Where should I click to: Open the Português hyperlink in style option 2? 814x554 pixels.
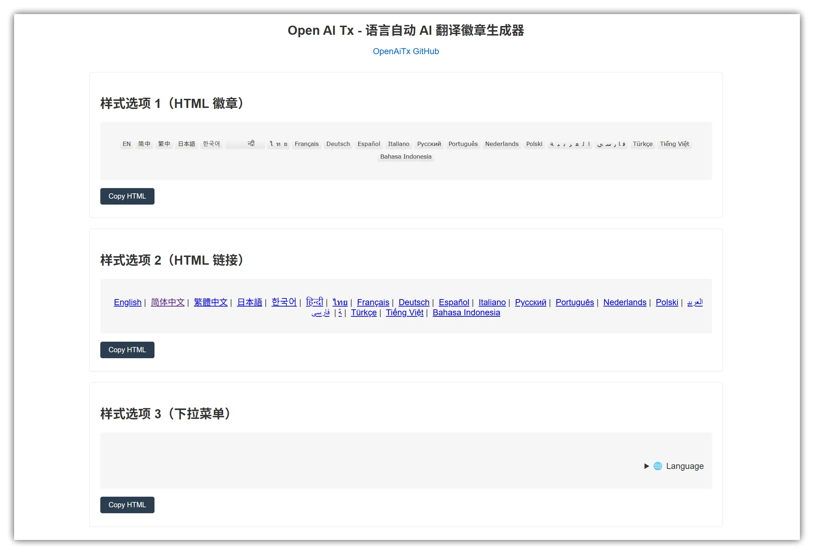[x=575, y=302]
